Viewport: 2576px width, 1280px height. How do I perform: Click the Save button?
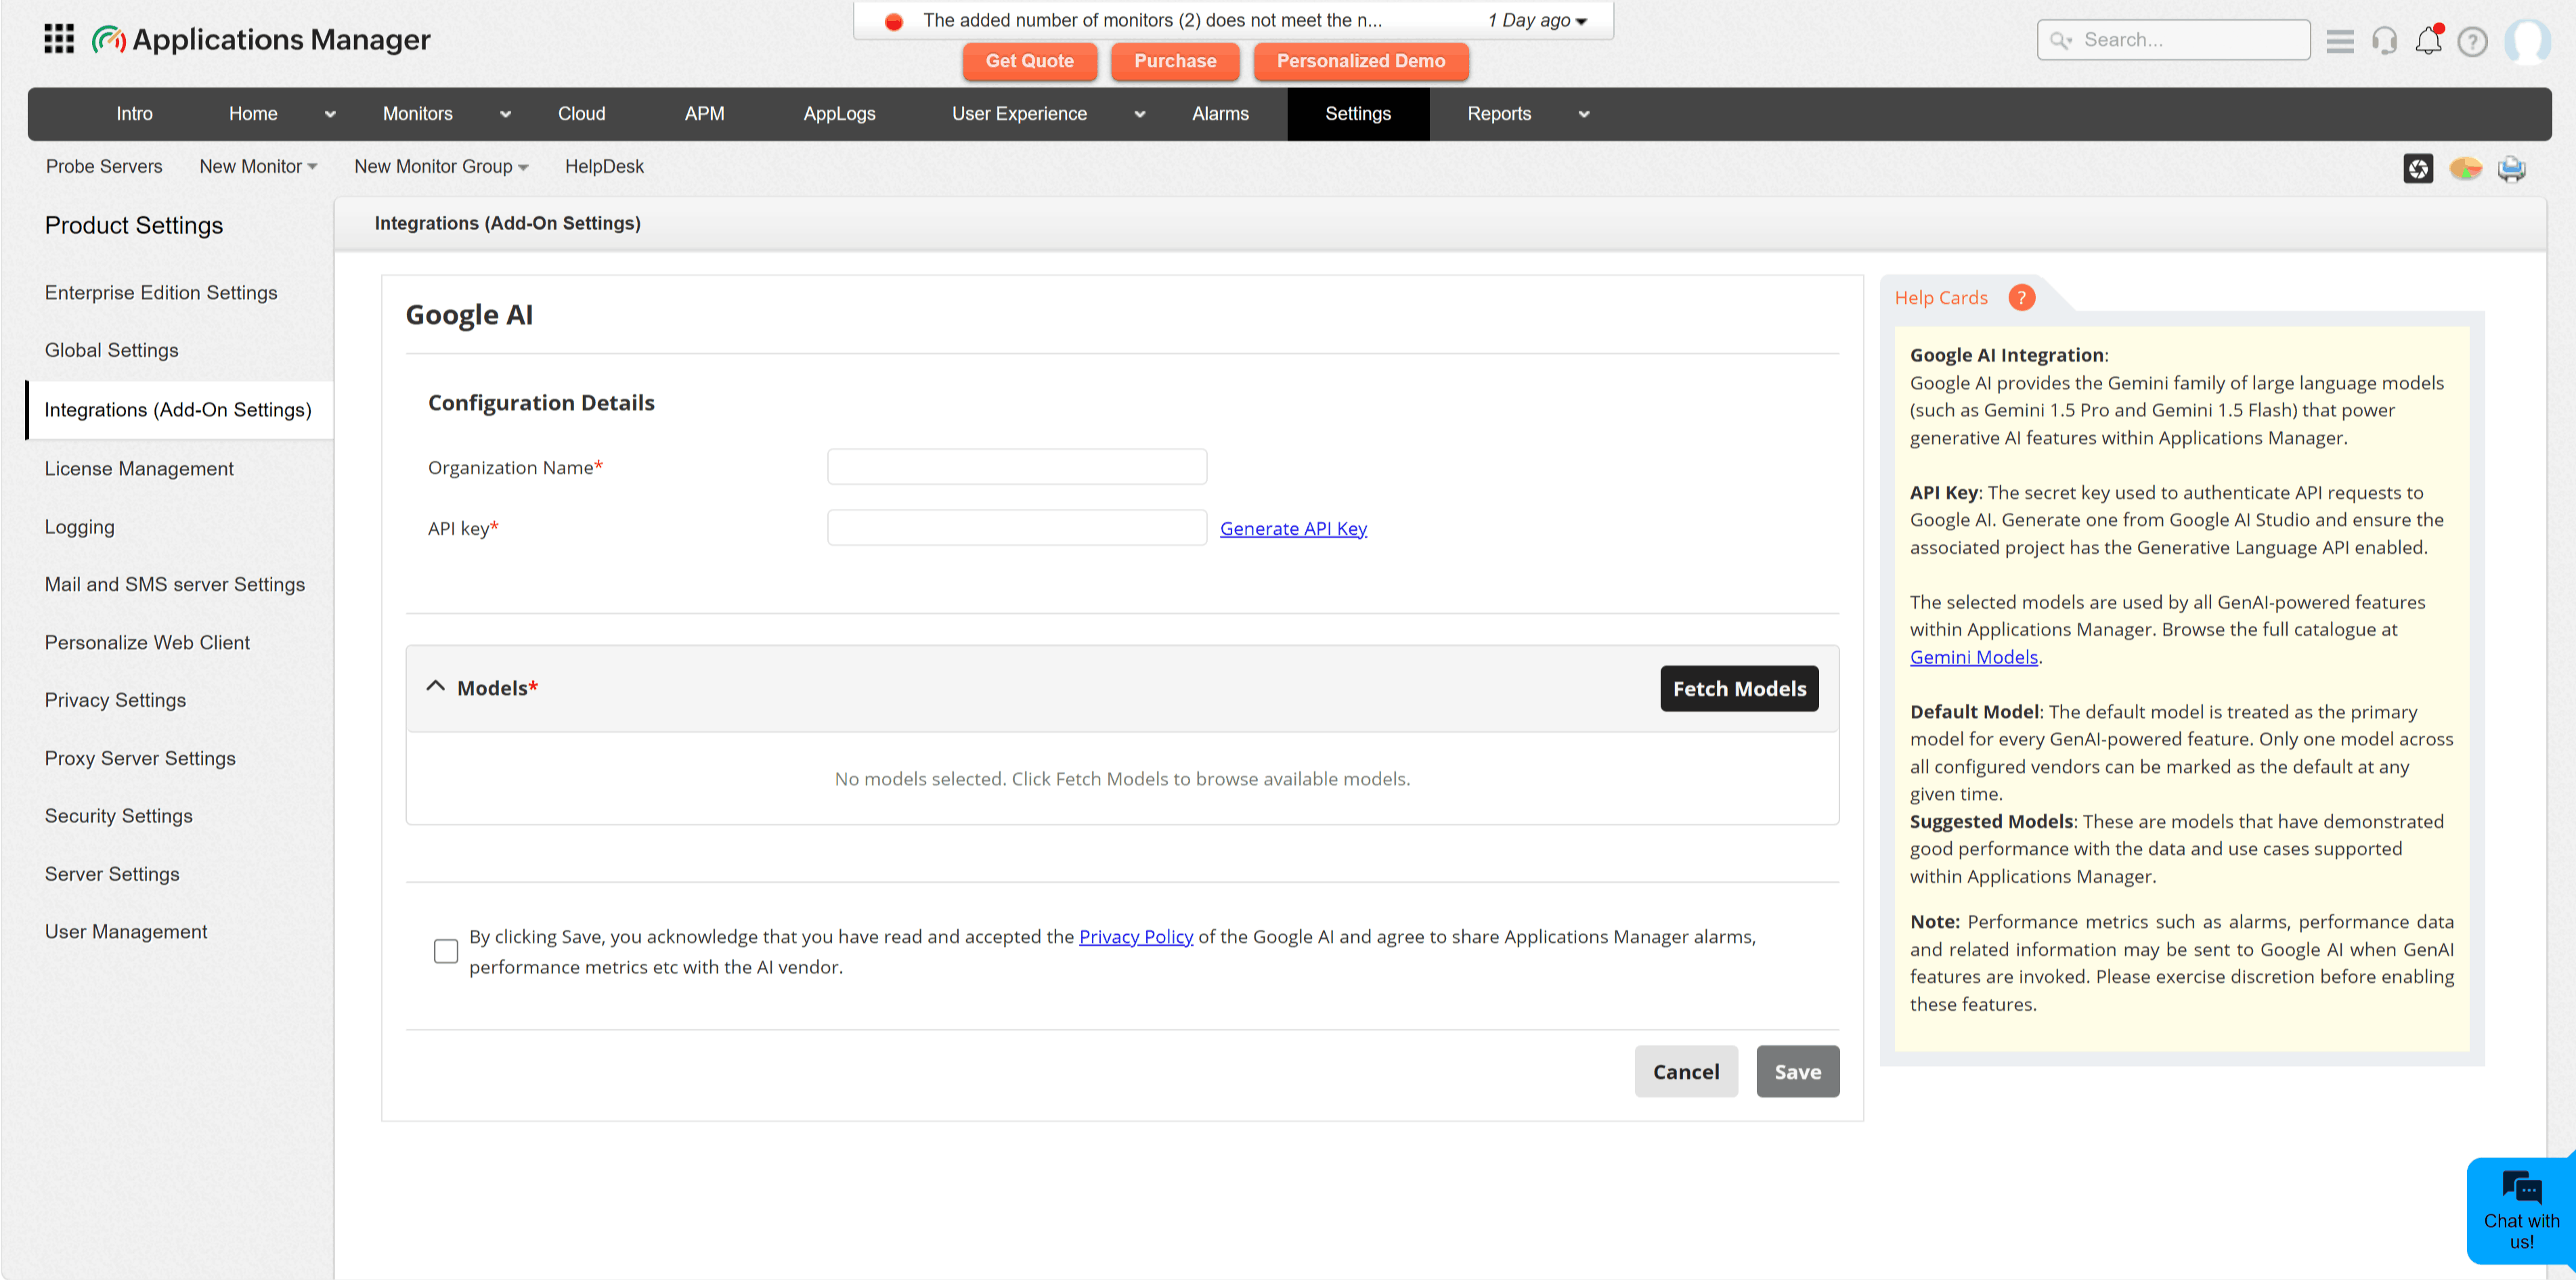(1797, 1071)
